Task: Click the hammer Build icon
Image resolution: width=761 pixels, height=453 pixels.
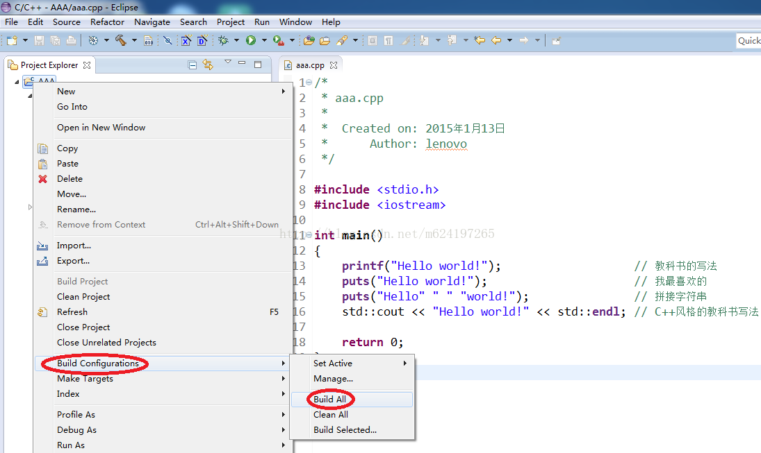Action: (x=120, y=41)
